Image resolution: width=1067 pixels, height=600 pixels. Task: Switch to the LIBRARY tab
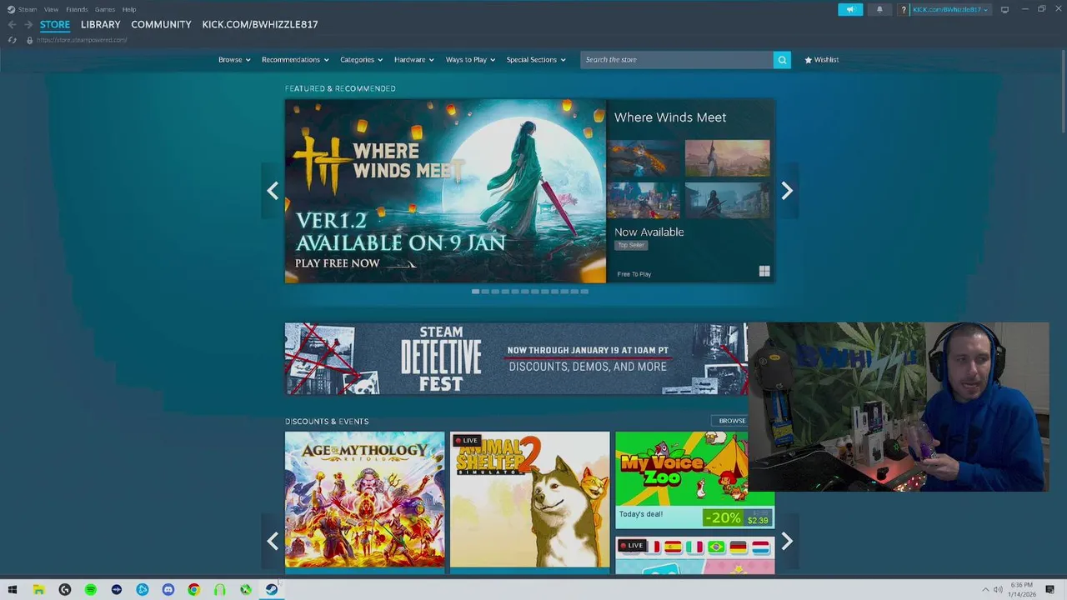point(101,24)
